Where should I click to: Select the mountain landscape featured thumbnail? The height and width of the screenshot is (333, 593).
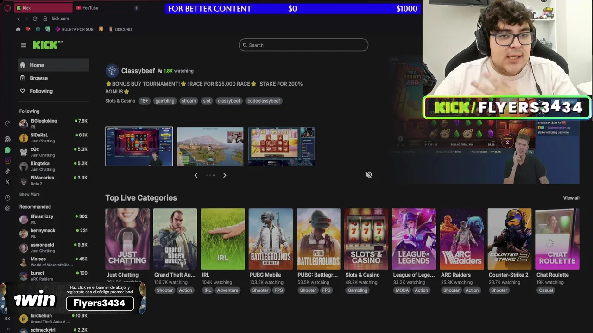(x=210, y=146)
